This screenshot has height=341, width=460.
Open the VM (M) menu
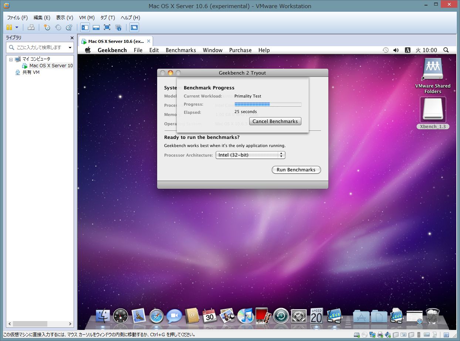click(87, 18)
